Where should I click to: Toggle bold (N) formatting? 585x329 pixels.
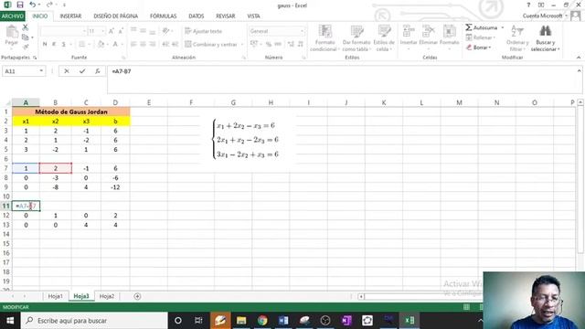coord(45,45)
